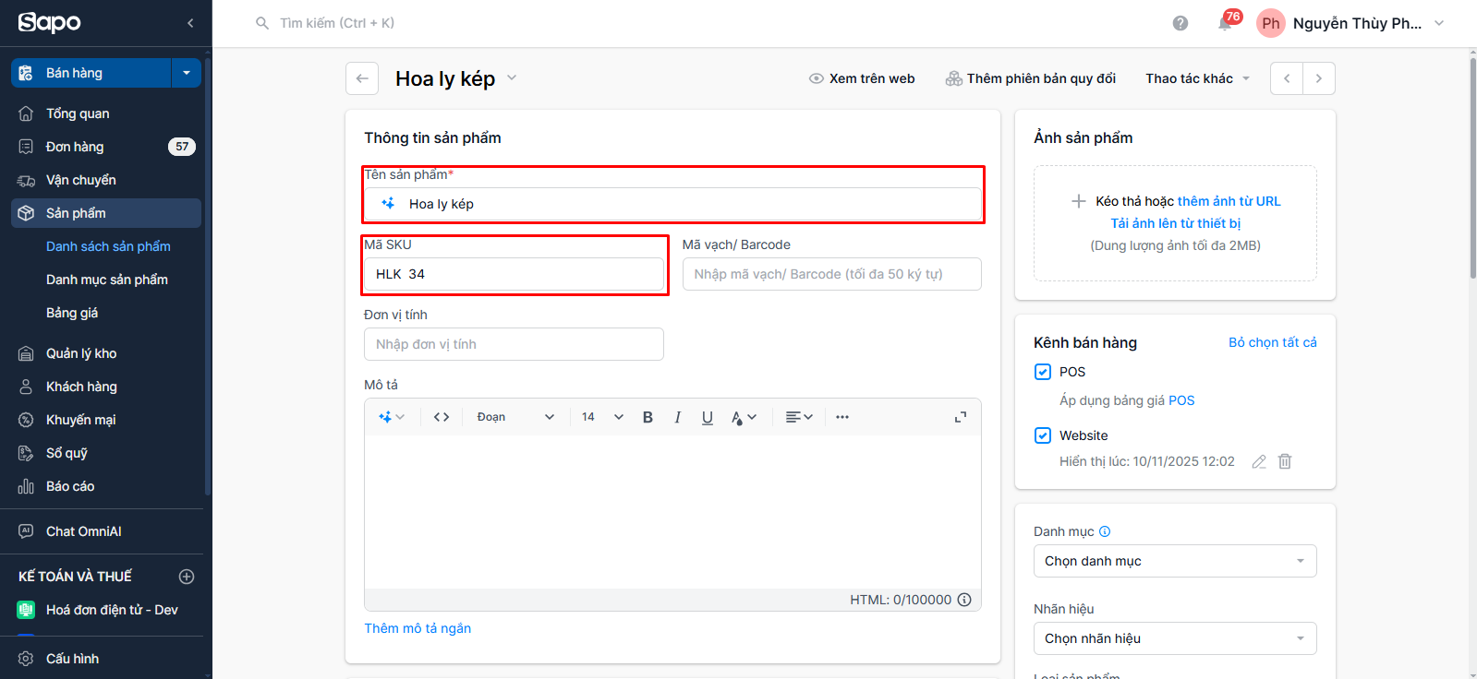Toggle HTML source code view
The image size is (1477, 679).
pos(442,417)
